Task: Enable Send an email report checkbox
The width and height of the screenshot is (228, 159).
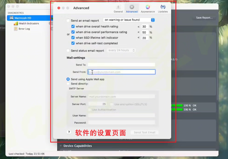Action: click(x=68, y=21)
